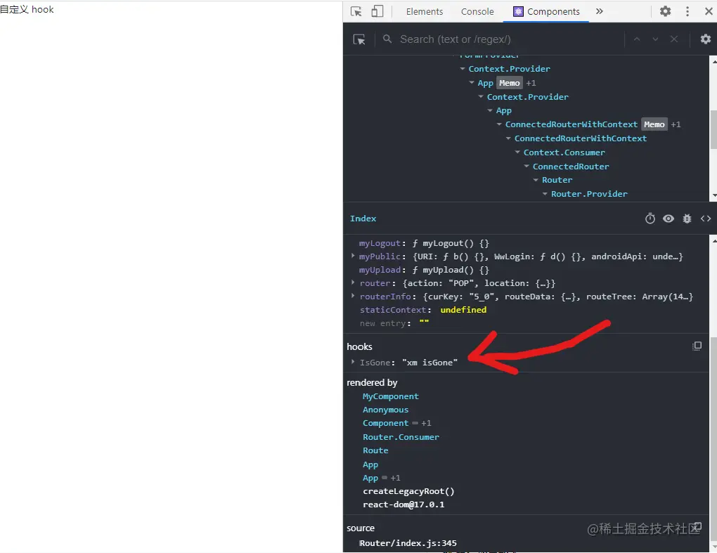Collapse the App Memo tree node

[472, 83]
